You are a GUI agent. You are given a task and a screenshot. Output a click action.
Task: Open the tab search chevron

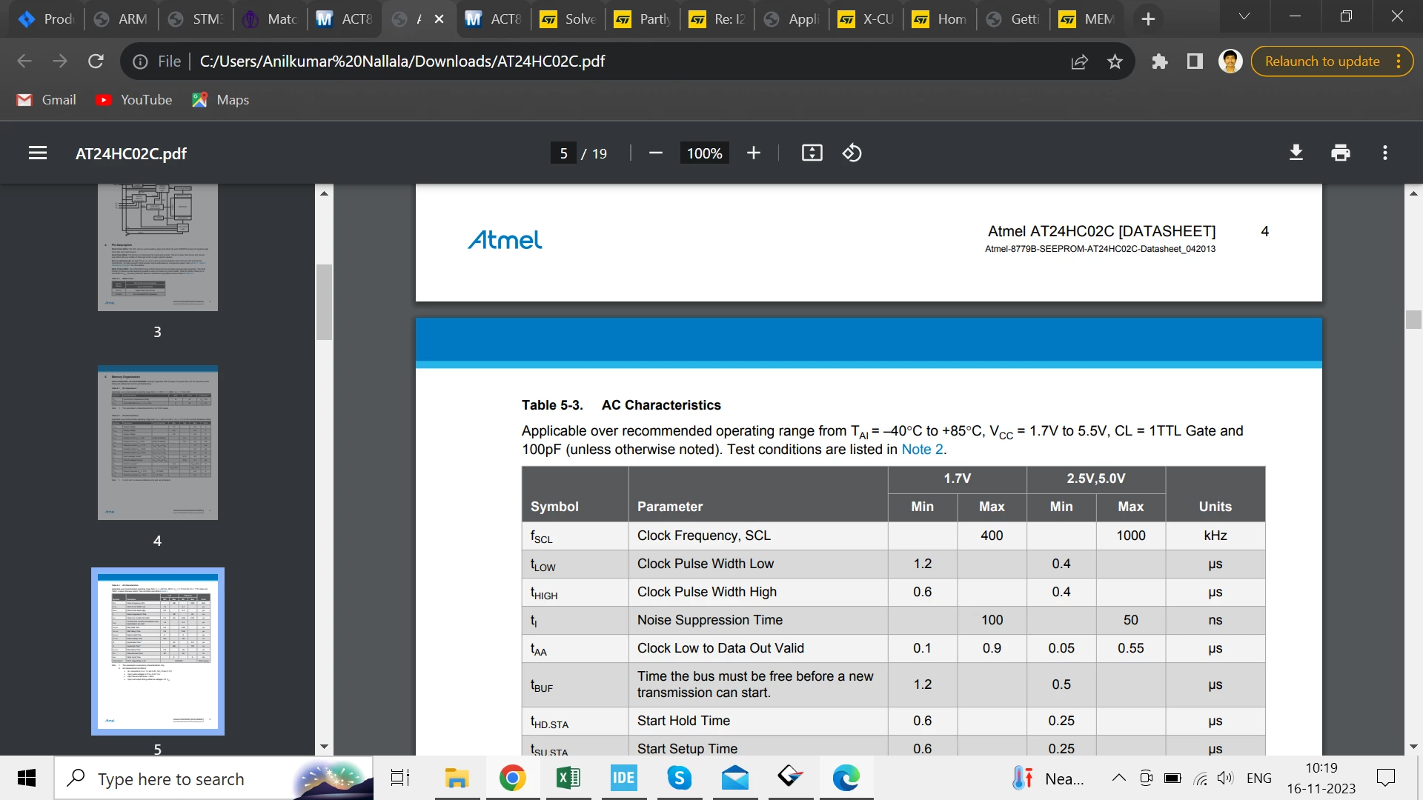pos(1244,17)
